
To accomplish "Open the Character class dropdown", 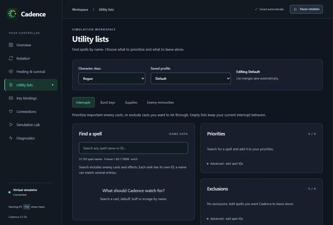I will [112, 78].
